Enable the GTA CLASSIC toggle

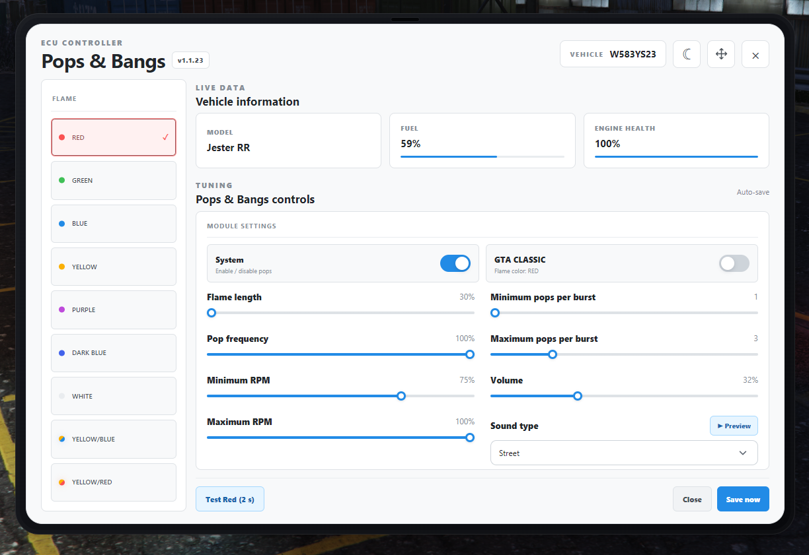pyautogui.click(x=734, y=263)
